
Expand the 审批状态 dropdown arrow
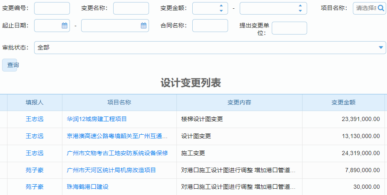pyautogui.click(x=381, y=48)
